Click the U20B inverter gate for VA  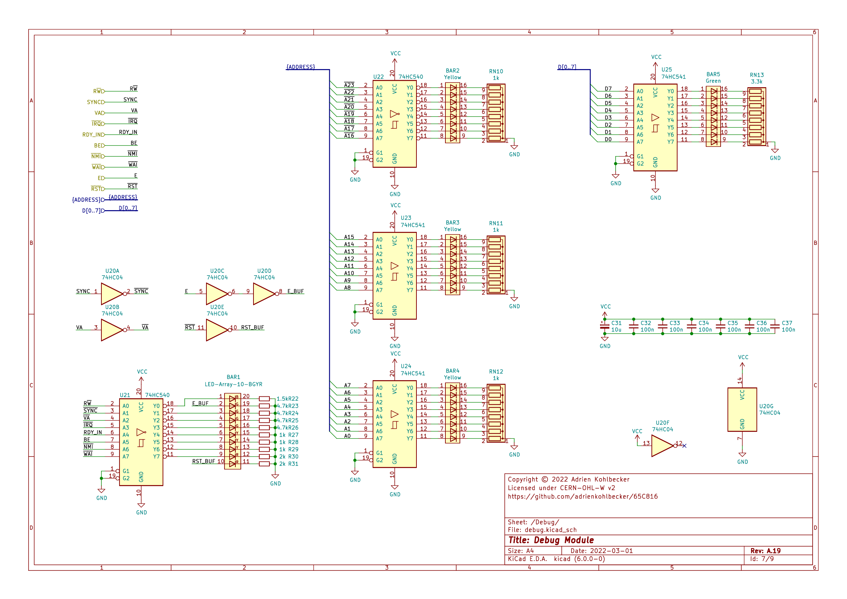[112, 330]
